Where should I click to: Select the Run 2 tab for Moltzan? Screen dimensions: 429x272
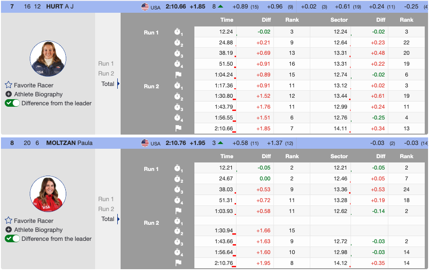click(106, 209)
